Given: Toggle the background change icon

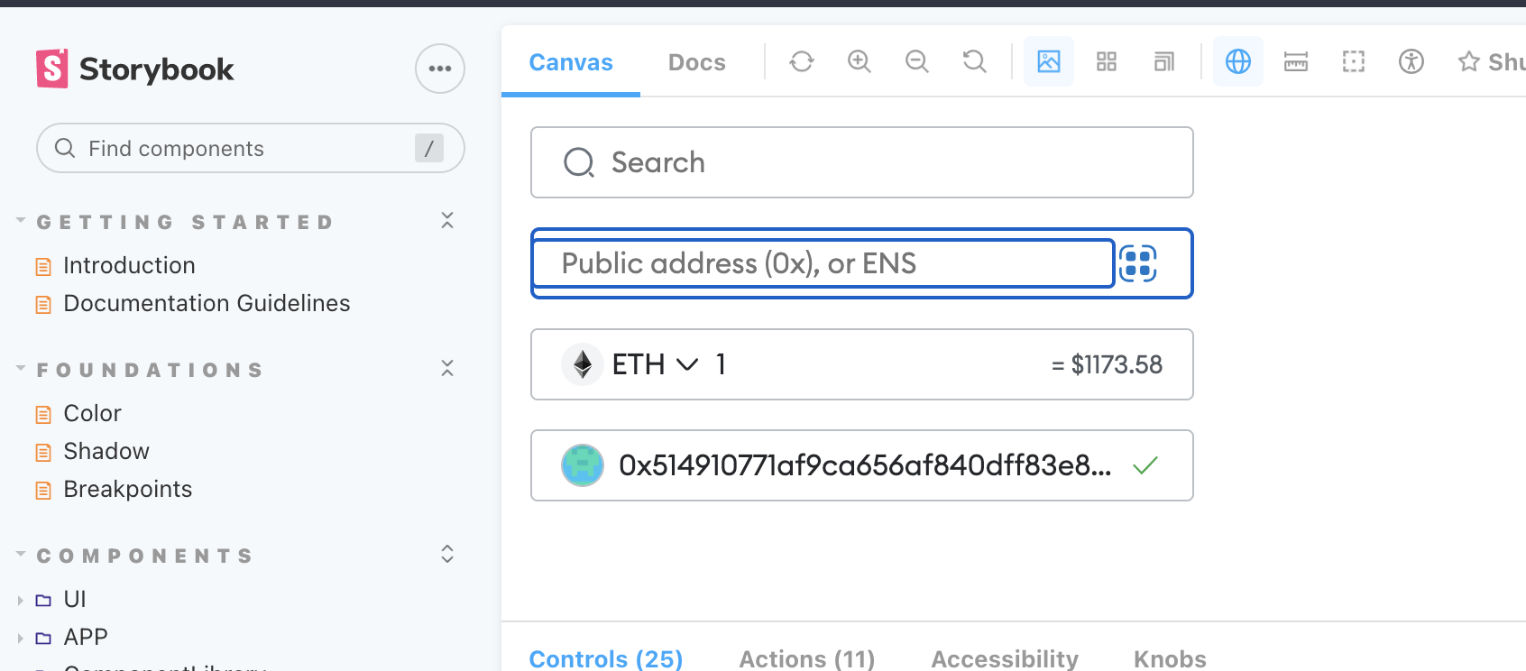Looking at the screenshot, I should coord(1048,61).
